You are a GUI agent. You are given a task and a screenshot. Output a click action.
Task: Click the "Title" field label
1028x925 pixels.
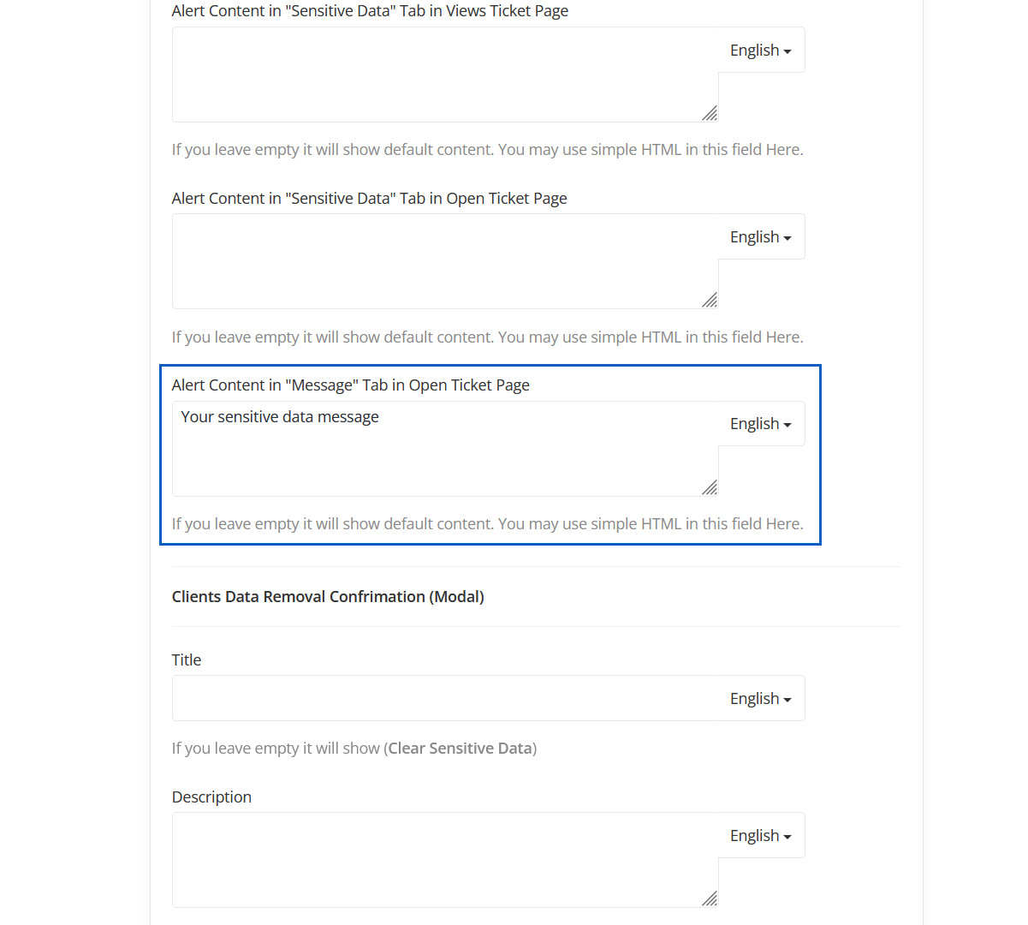point(187,660)
